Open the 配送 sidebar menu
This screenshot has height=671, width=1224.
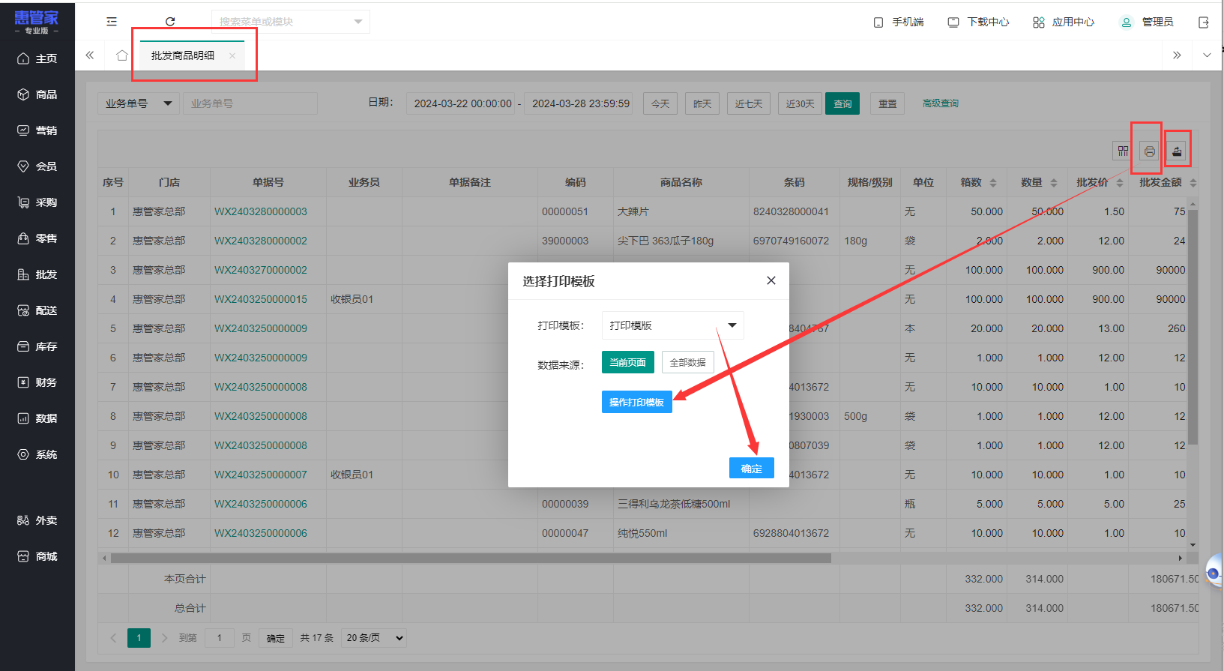37,310
